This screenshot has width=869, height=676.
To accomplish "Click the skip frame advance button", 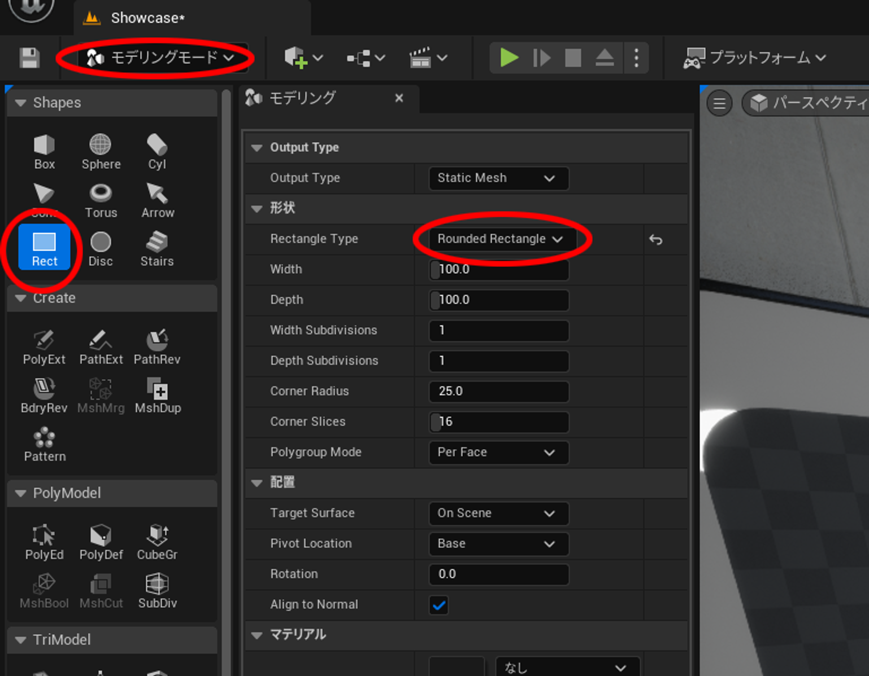I will 541,58.
